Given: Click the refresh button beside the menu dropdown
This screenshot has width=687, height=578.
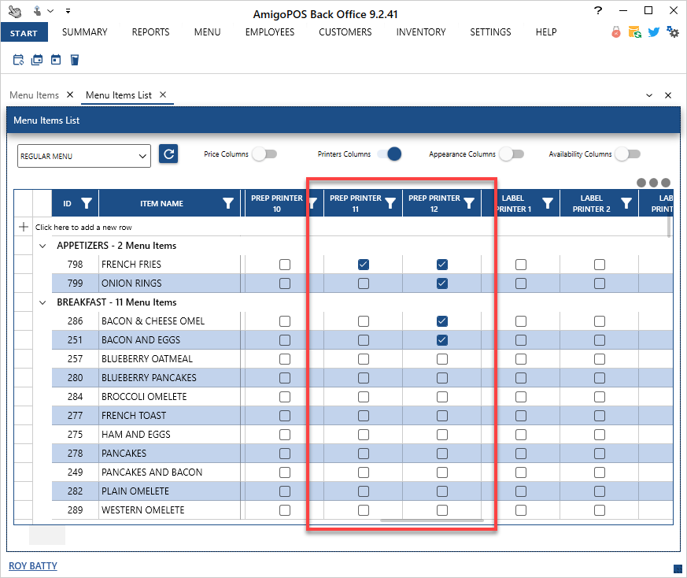Looking at the screenshot, I should (x=168, y=154).
